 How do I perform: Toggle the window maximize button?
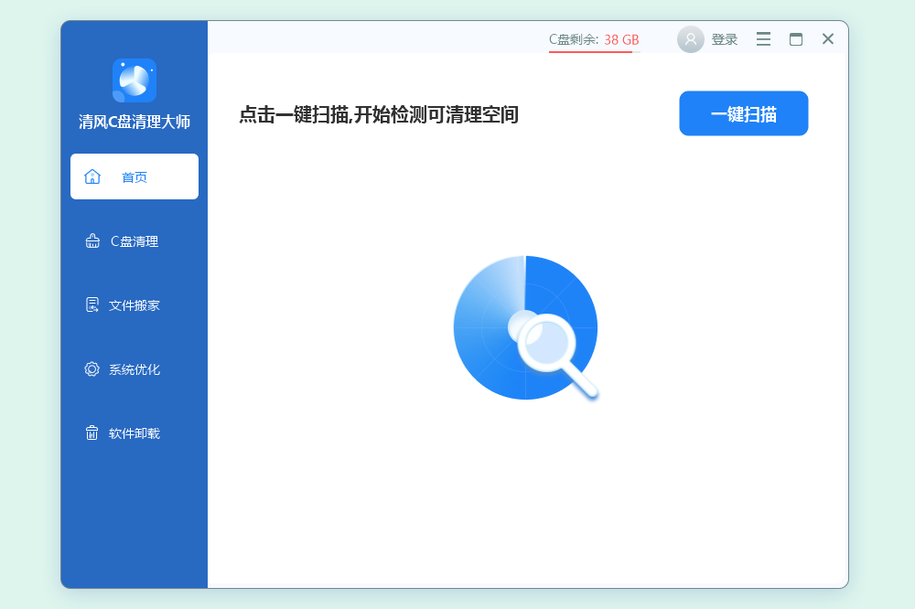(x=796, y=39)
